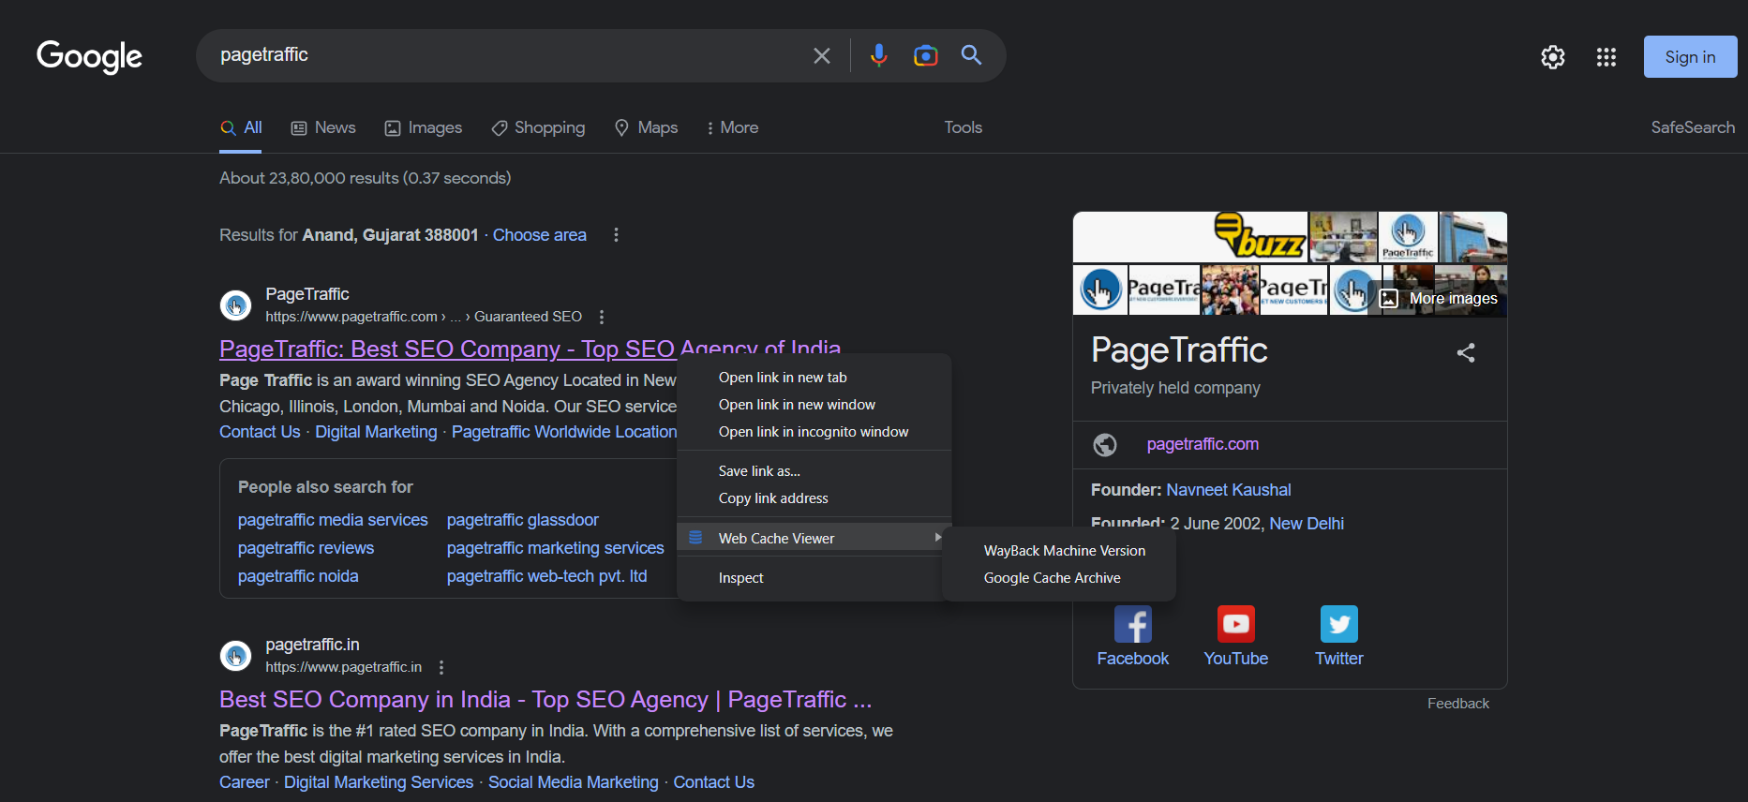This screenshot has width=1748, height=802.
Task: Open the options dots beside Choose area
Action: click(616, 235)
